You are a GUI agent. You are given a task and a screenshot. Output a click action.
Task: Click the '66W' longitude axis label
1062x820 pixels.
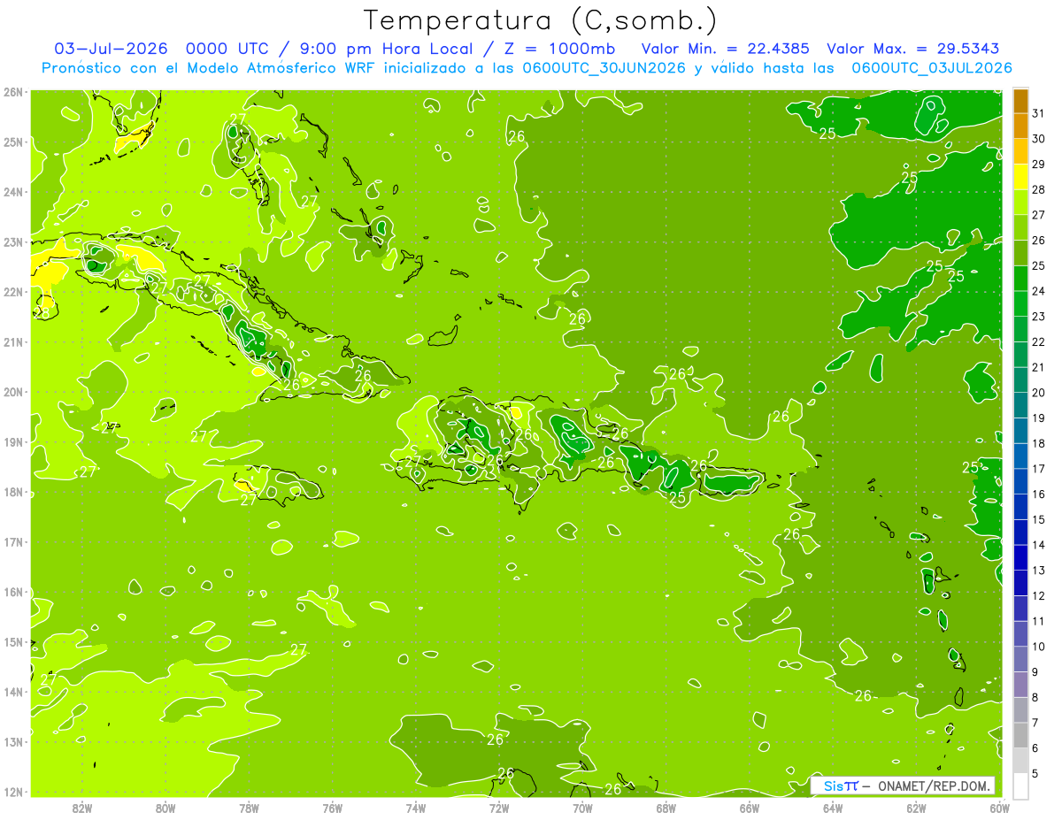coord(749,809)
